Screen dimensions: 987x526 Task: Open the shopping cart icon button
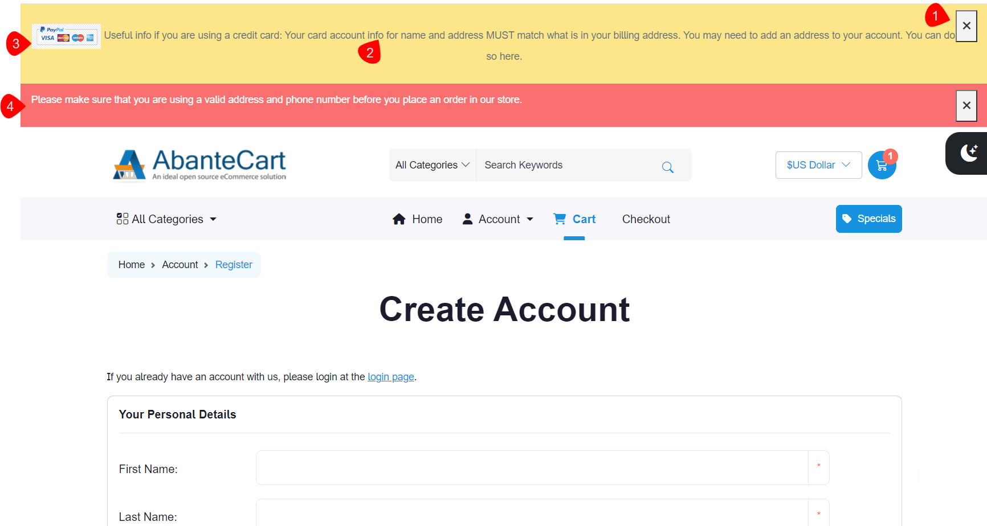pos(881,166)
